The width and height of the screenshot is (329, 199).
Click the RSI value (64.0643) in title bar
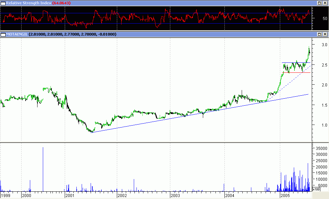pos(61,3)
